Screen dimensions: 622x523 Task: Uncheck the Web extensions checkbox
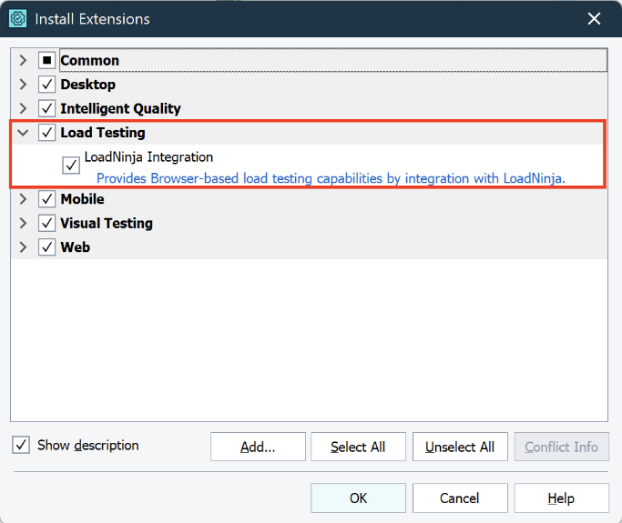pos(47,247)
